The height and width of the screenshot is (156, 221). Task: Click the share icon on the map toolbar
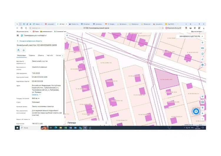pyautogui.click(x=202, y=59)
